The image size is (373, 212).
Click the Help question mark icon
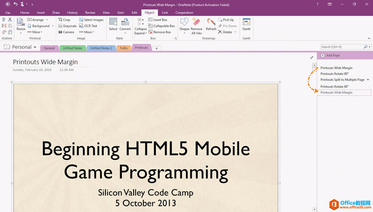(317, 4)
